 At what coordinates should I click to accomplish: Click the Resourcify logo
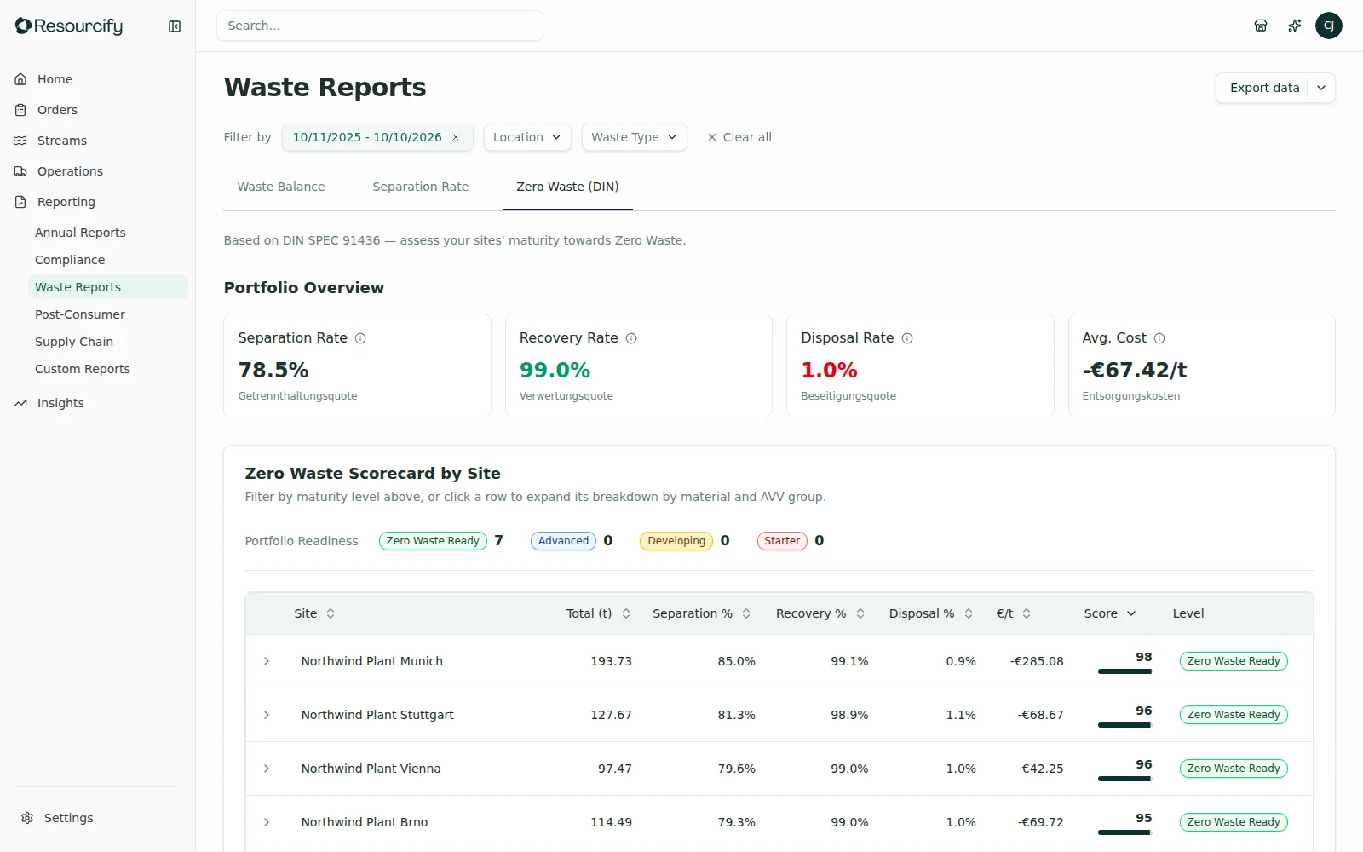pos(69,26)
